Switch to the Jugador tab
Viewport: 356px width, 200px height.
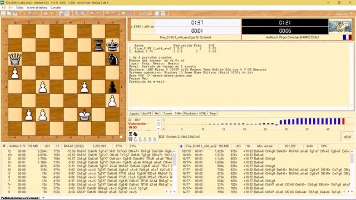(134, 113)
